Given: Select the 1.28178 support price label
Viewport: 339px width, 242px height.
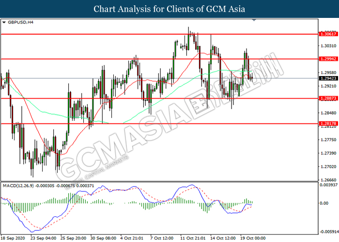Looking at the screenshot, I should click(x=328, y=123).
